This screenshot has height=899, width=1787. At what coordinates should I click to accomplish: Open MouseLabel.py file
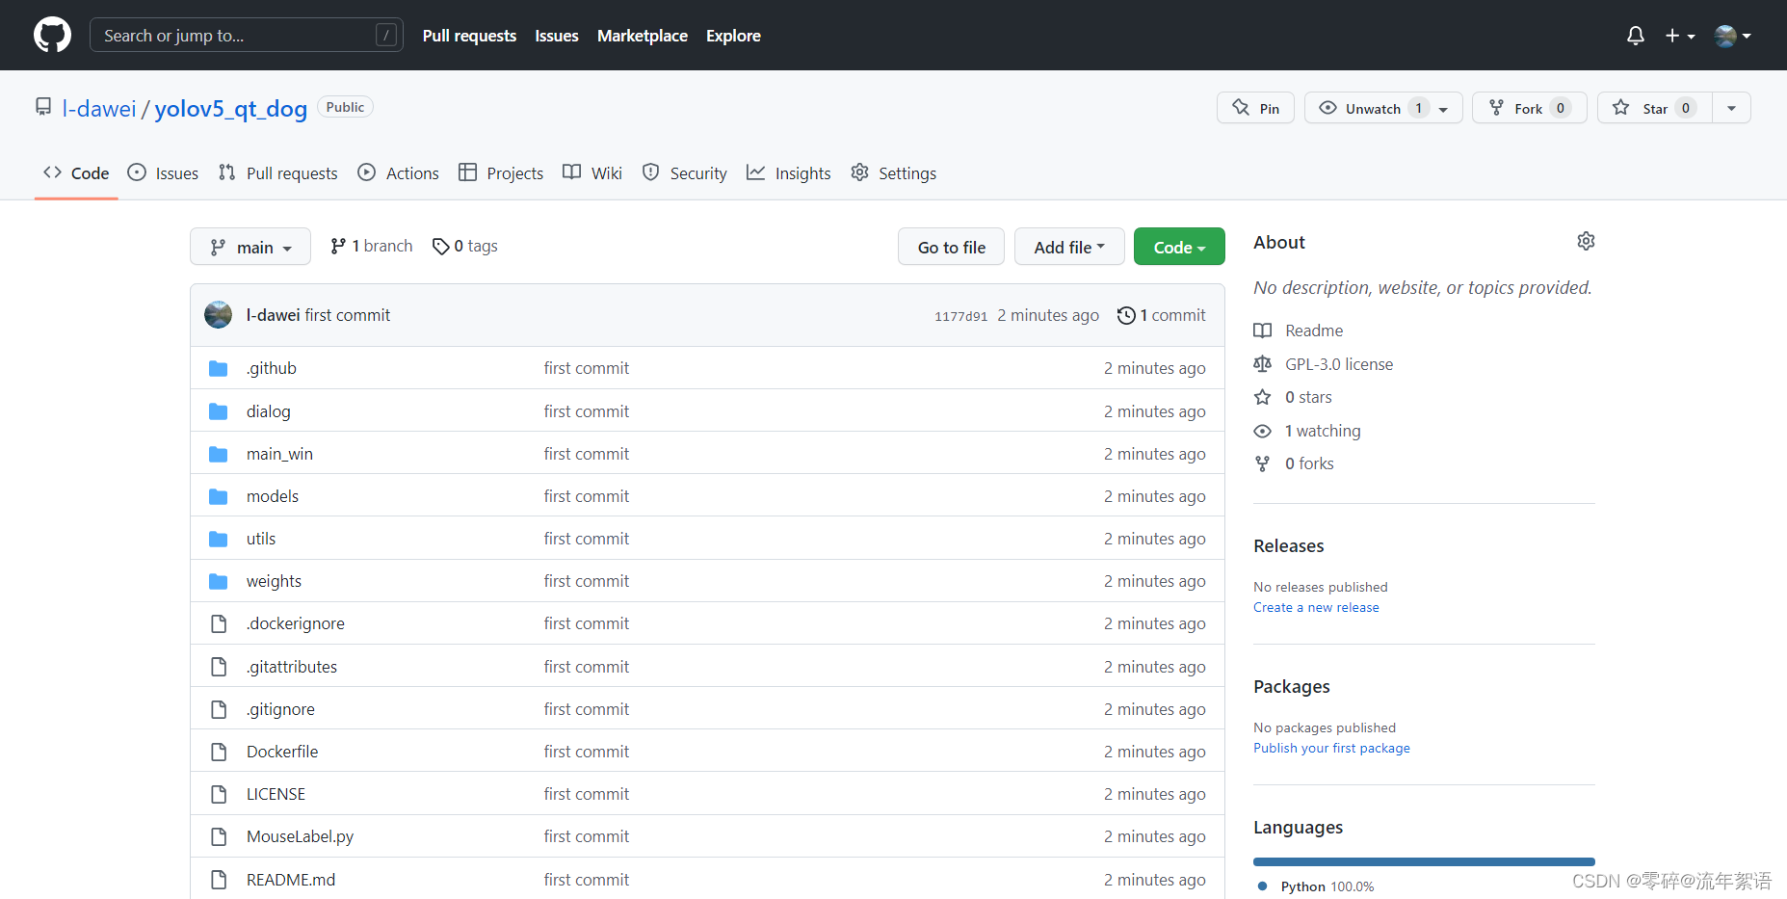pyautogui.click(x=300, y=836)
